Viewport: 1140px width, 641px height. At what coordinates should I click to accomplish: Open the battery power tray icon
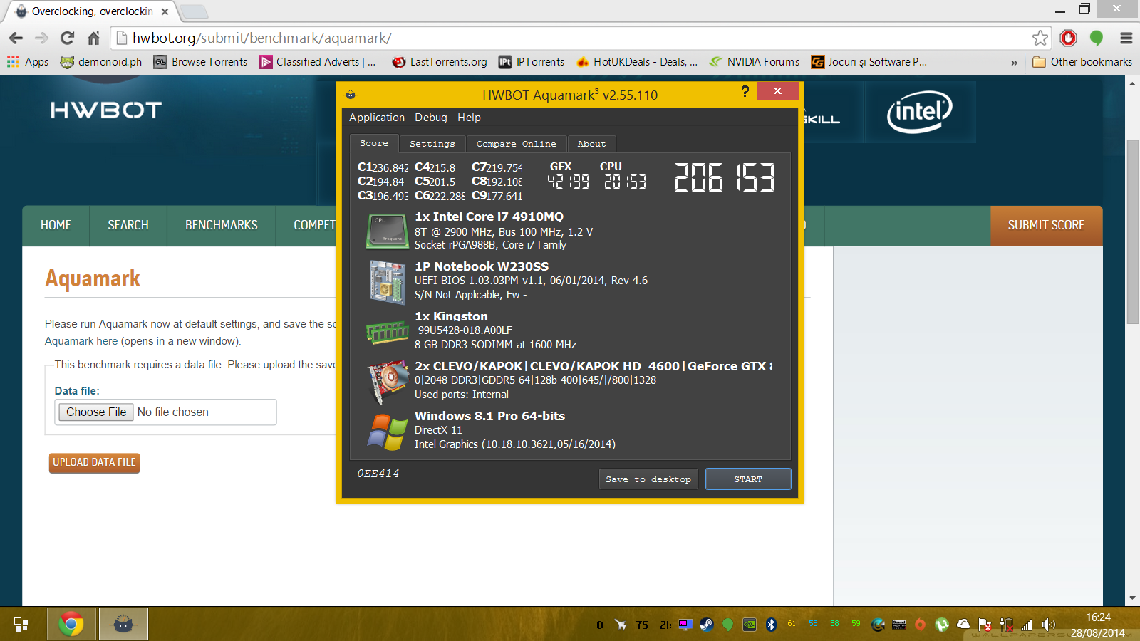click(x=1006, y=625)
